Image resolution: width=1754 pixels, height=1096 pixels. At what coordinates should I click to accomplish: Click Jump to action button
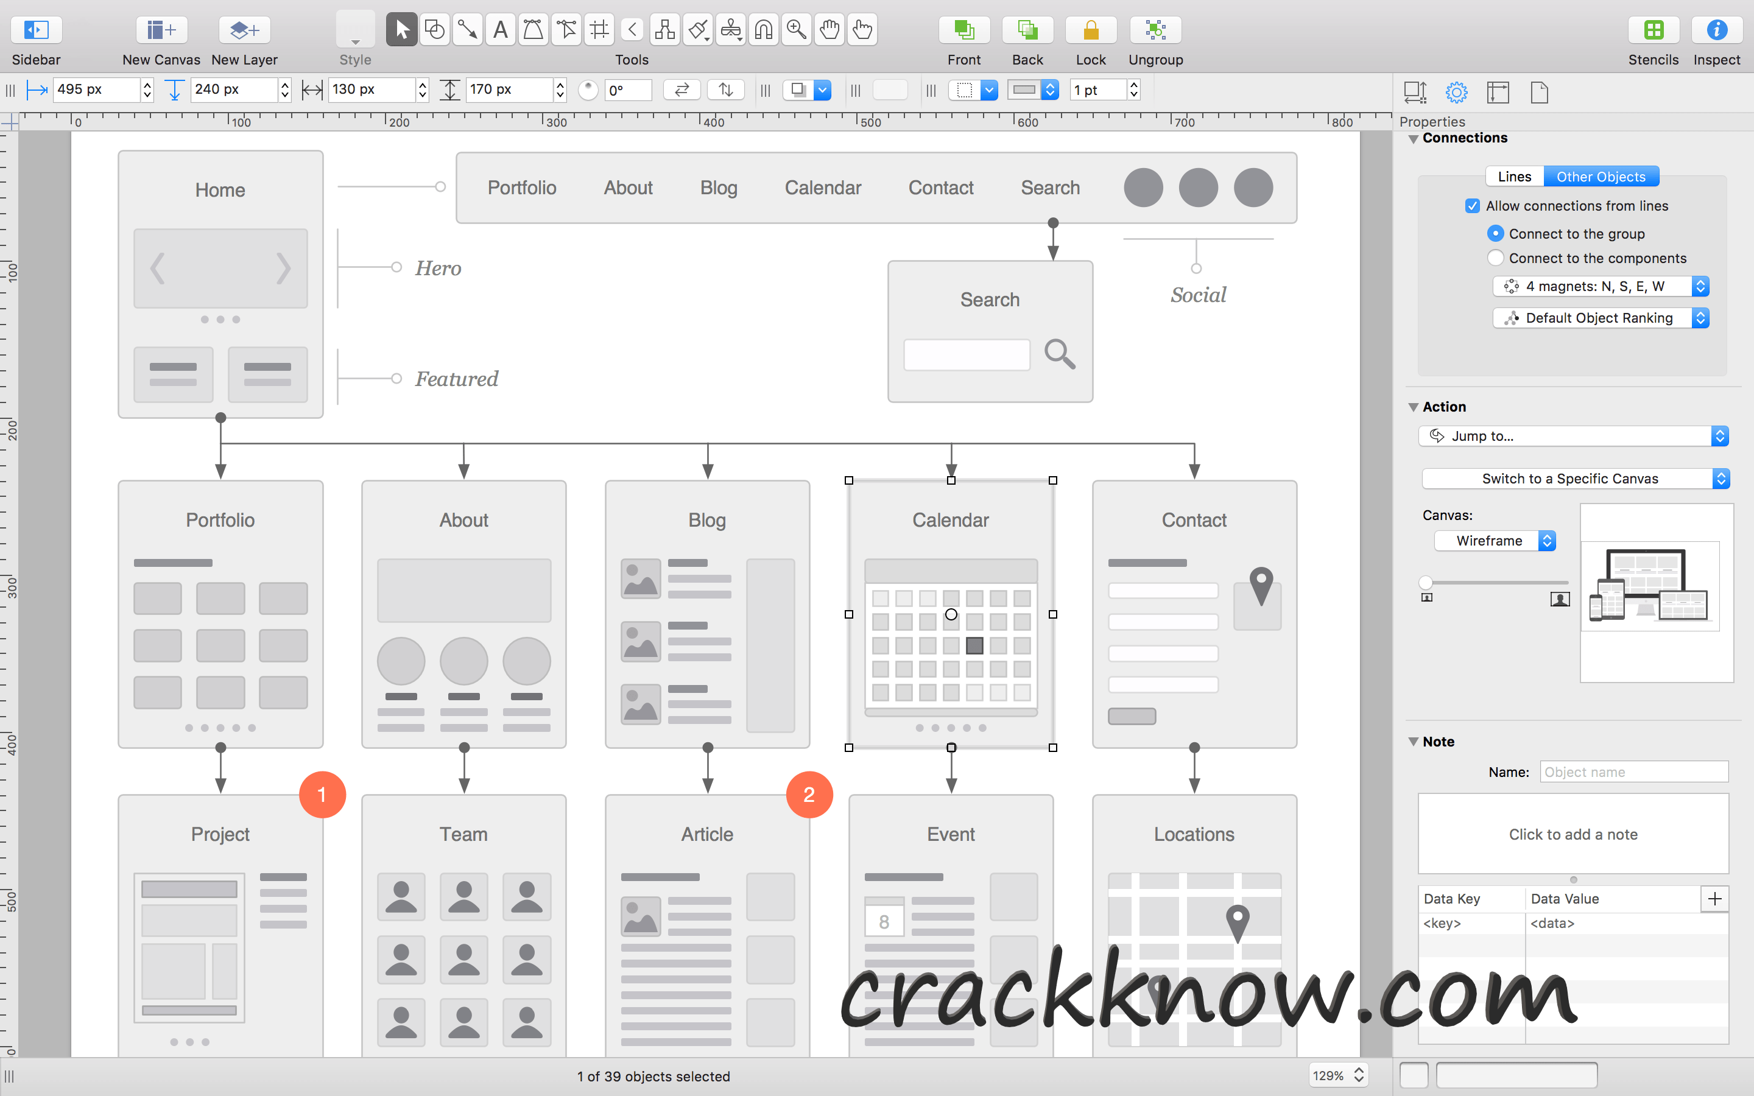coord(1571,434)
